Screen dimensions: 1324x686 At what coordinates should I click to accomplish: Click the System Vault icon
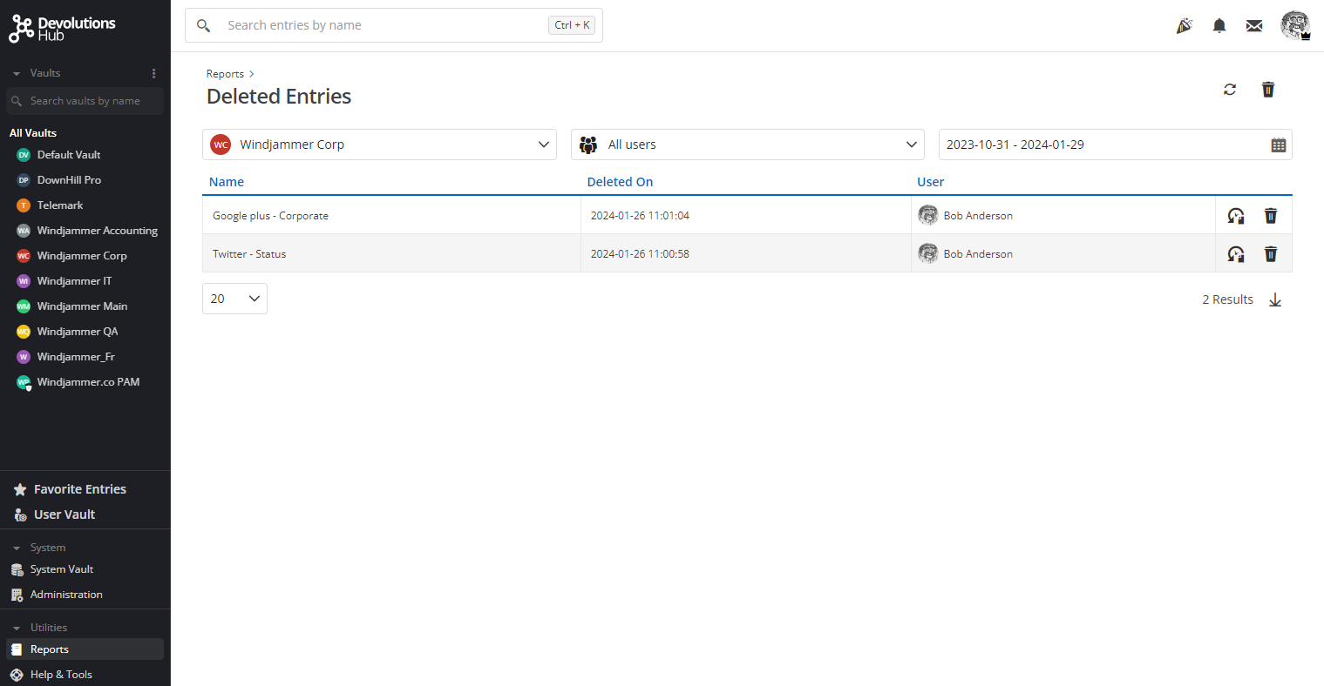coord(17,569)
